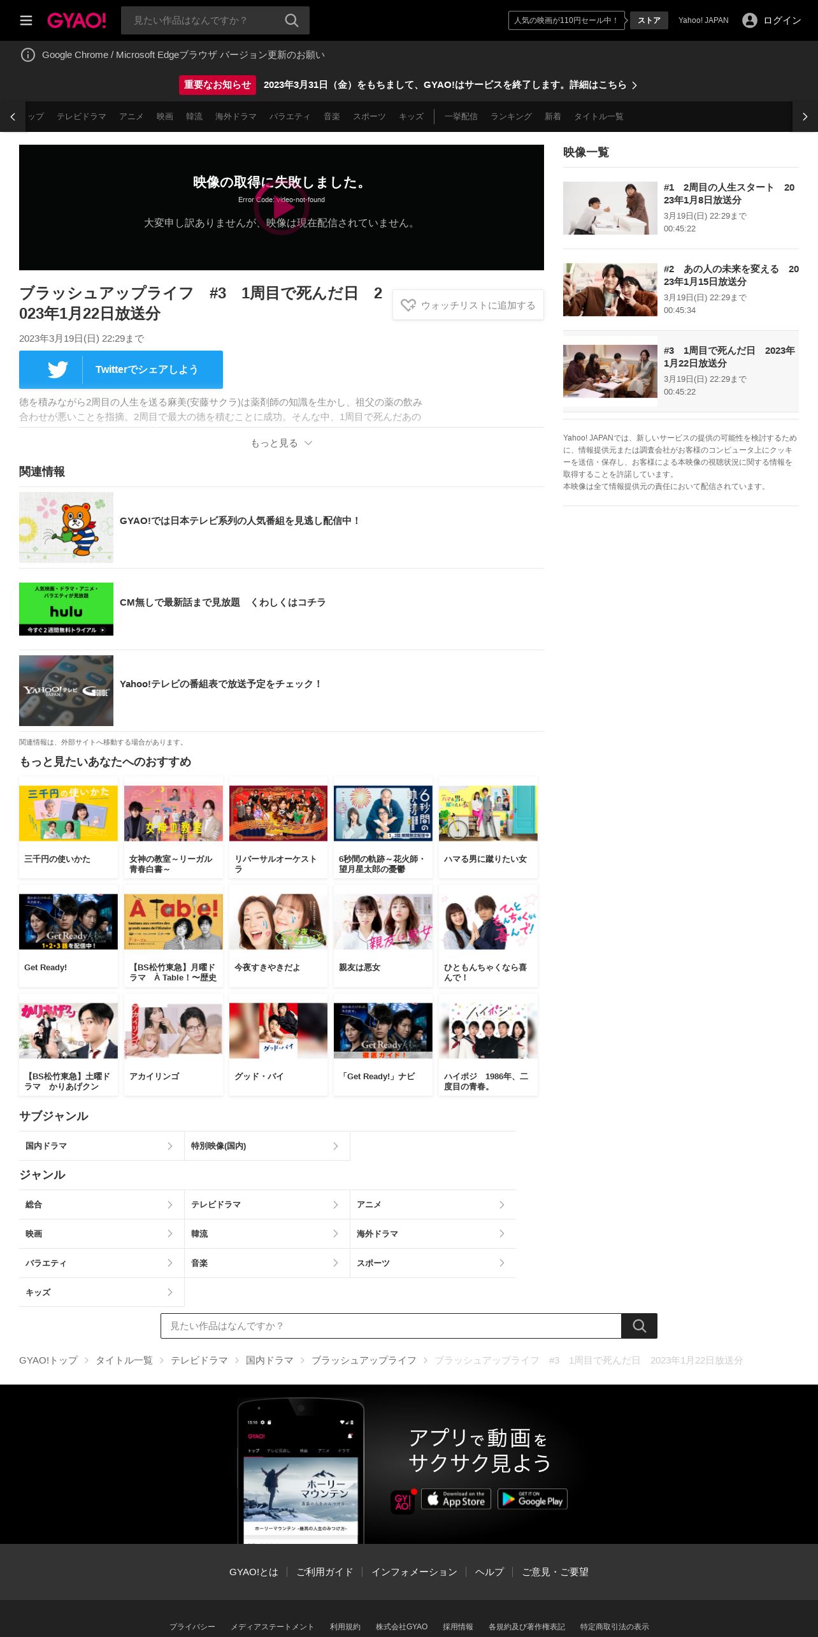
Task: Open グッド・バイ recommendation card
Action: (x=278, y=1045)
